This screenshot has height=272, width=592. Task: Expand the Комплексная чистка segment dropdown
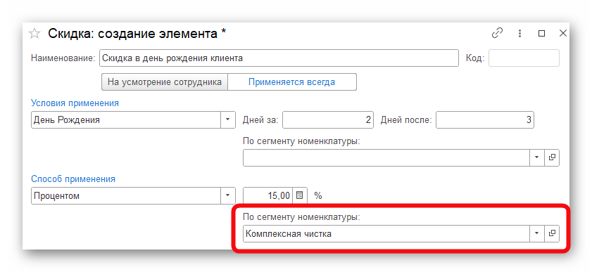(536, 233)
